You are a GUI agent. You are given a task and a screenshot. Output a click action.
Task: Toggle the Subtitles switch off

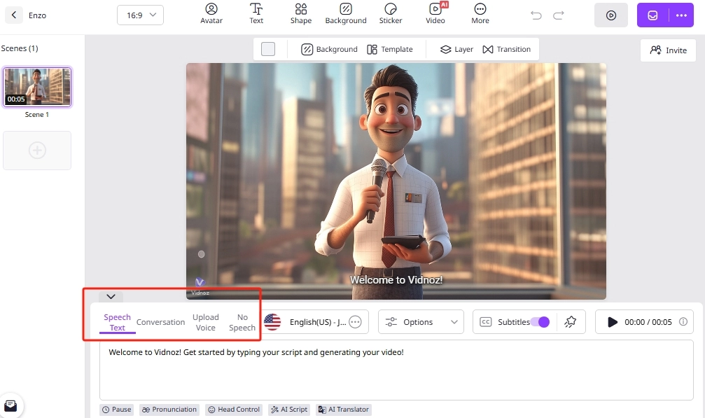pos(540,321)
